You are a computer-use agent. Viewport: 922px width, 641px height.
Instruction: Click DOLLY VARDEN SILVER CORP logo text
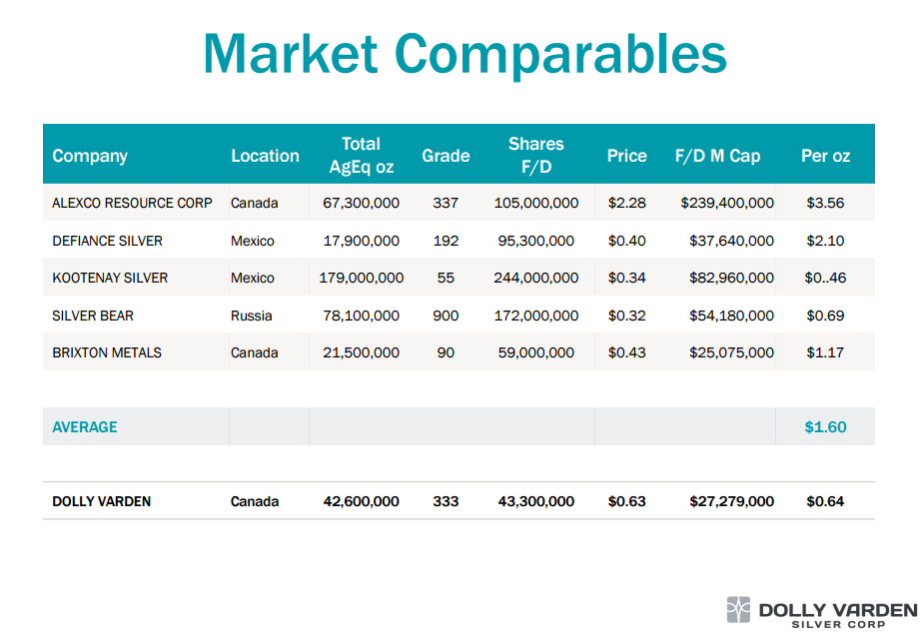point(838,615)
